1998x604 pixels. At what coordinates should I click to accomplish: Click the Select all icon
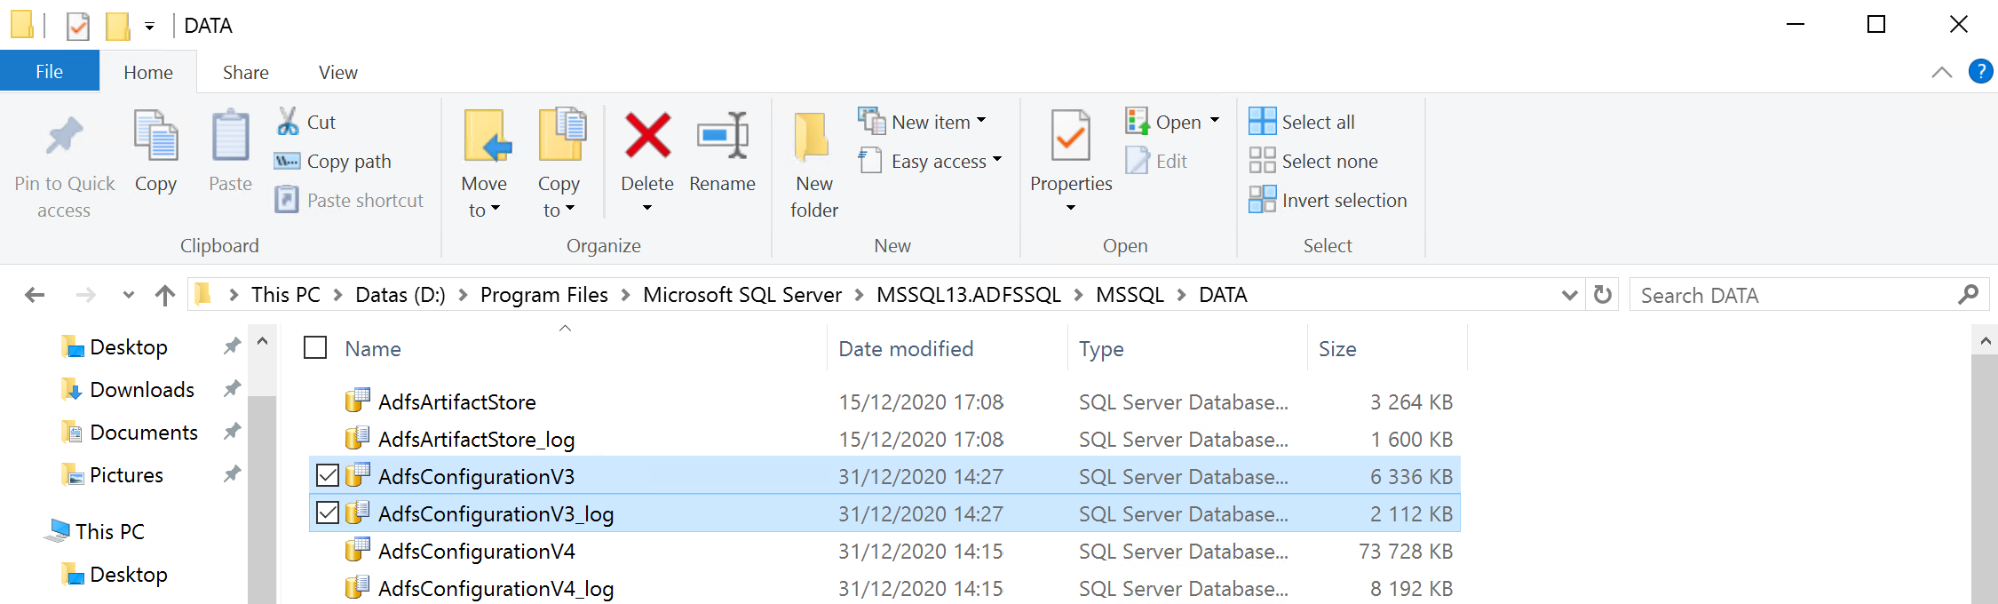coord(1262,122)
